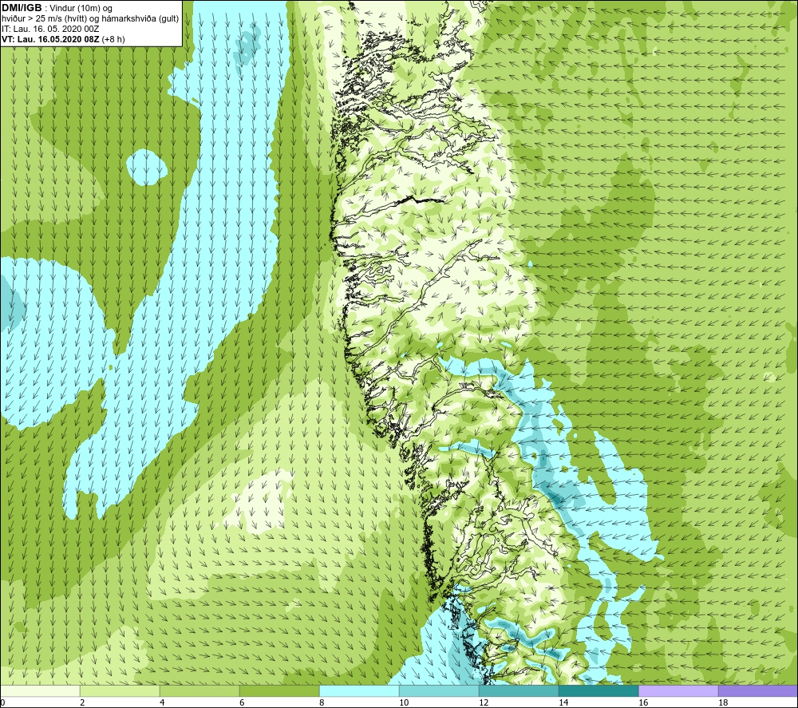Image resolution: width=798 pixels, height=708 pixels.
Task: Click the pale yellow 0–2 legend swatch
Action: coord(40,691)
